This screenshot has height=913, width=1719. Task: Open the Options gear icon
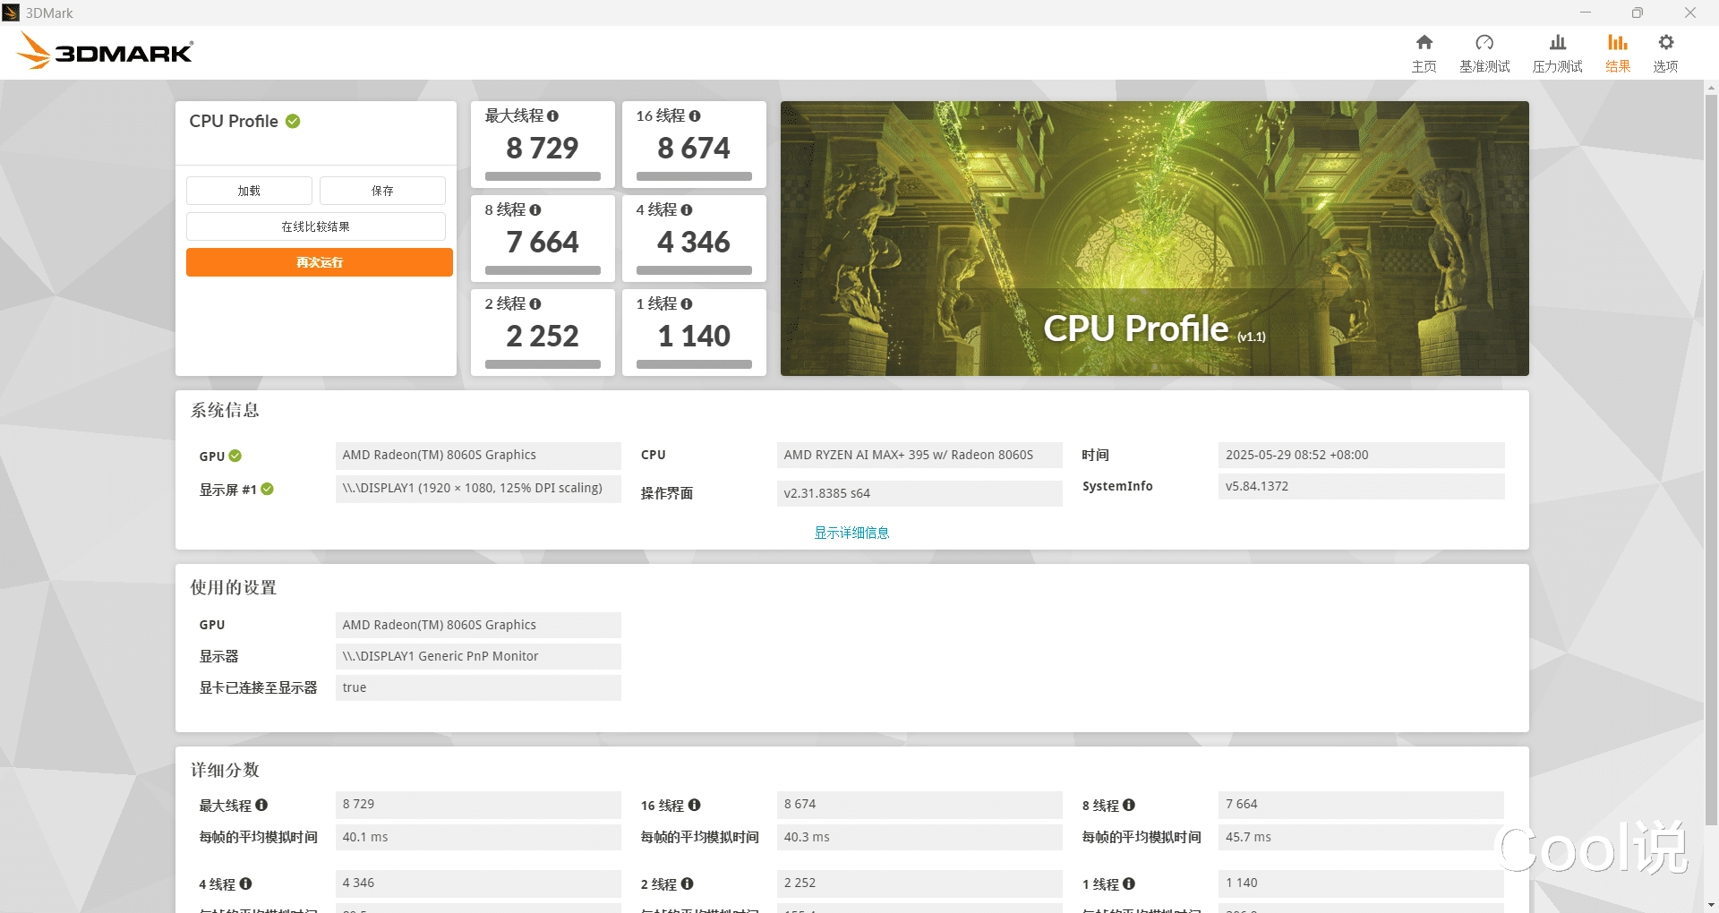1665,43
